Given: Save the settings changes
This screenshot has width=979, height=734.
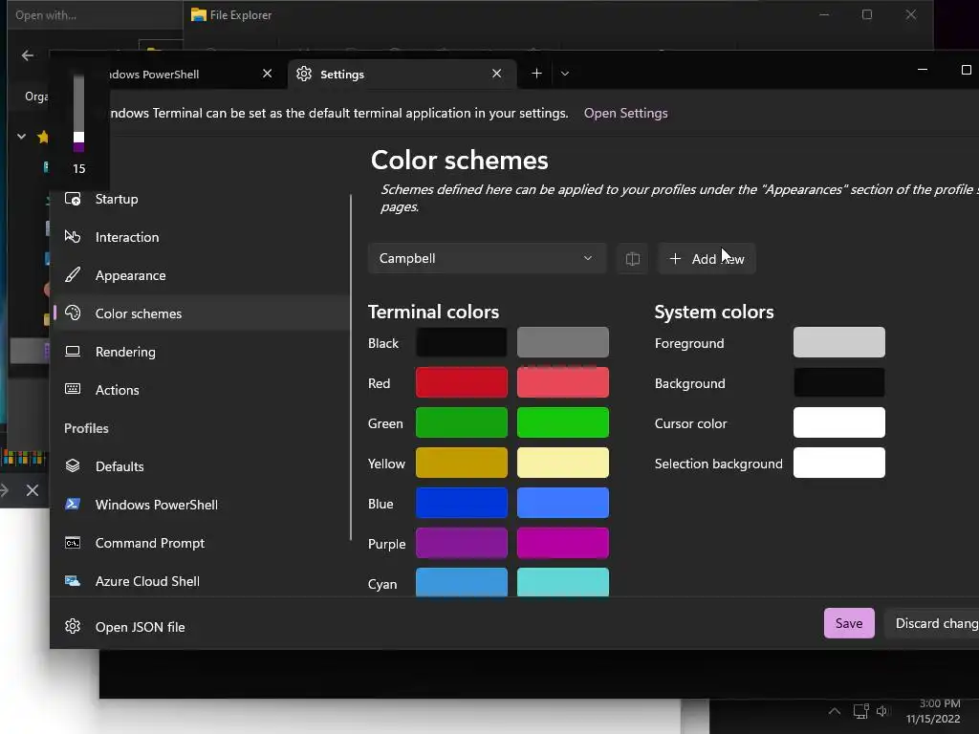Looking at the screenshot, I should click(x=849, y=623).
